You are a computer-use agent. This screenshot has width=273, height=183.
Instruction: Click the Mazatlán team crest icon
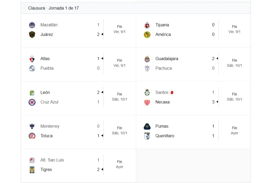pos(32,25)
